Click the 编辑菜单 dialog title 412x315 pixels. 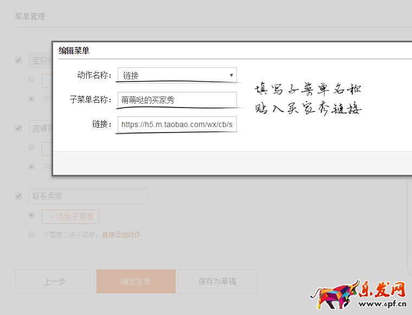pyautogui.click(x=74, y=51)
